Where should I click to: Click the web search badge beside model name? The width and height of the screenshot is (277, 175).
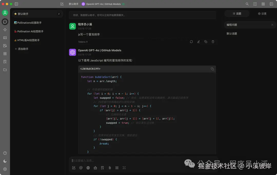click(x=123, y=4)
